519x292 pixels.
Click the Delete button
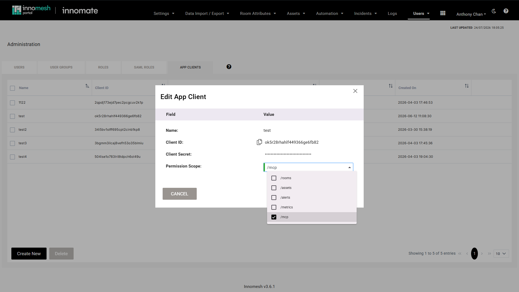coord(61,254)
